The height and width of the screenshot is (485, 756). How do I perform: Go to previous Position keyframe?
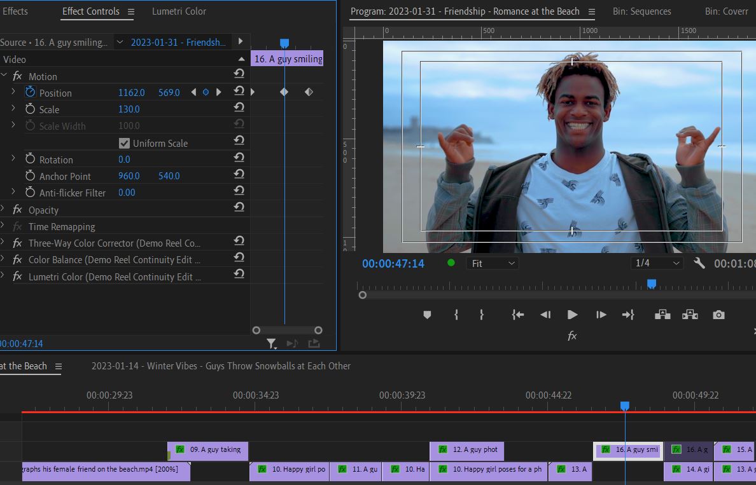(193, 92)
